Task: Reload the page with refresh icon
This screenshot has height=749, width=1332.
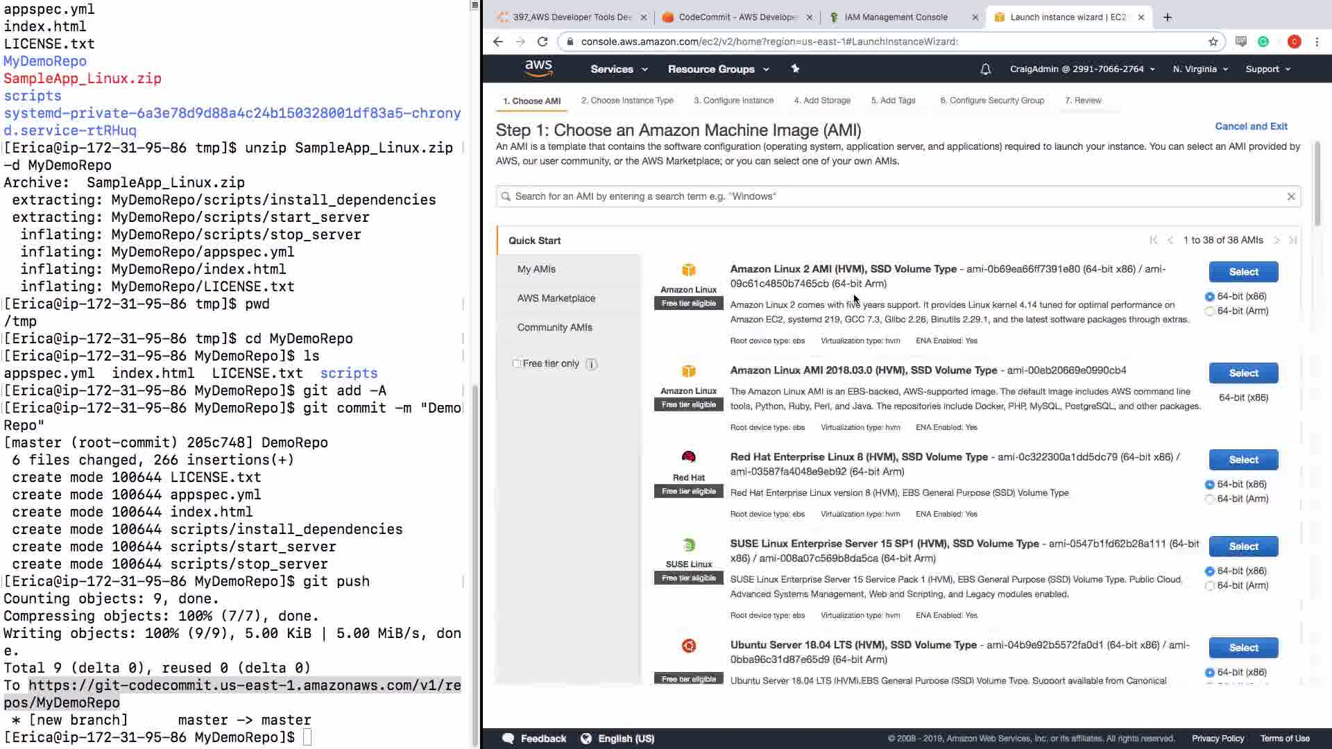Action: coord(543,42)
